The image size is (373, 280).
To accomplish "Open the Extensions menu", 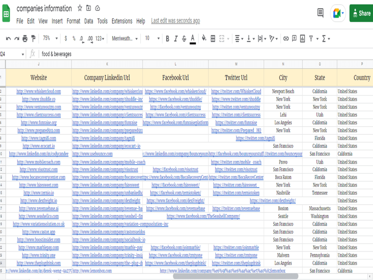I will click(122, 21).
